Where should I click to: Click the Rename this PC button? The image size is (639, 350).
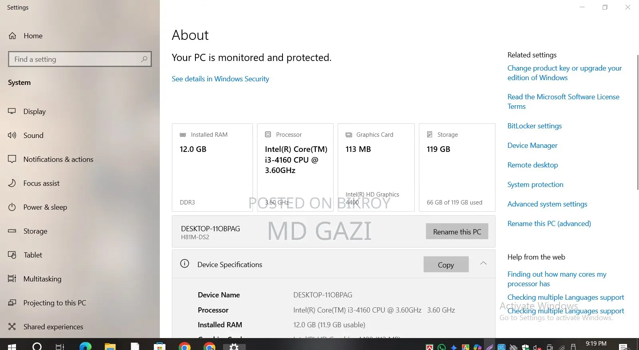457,231
